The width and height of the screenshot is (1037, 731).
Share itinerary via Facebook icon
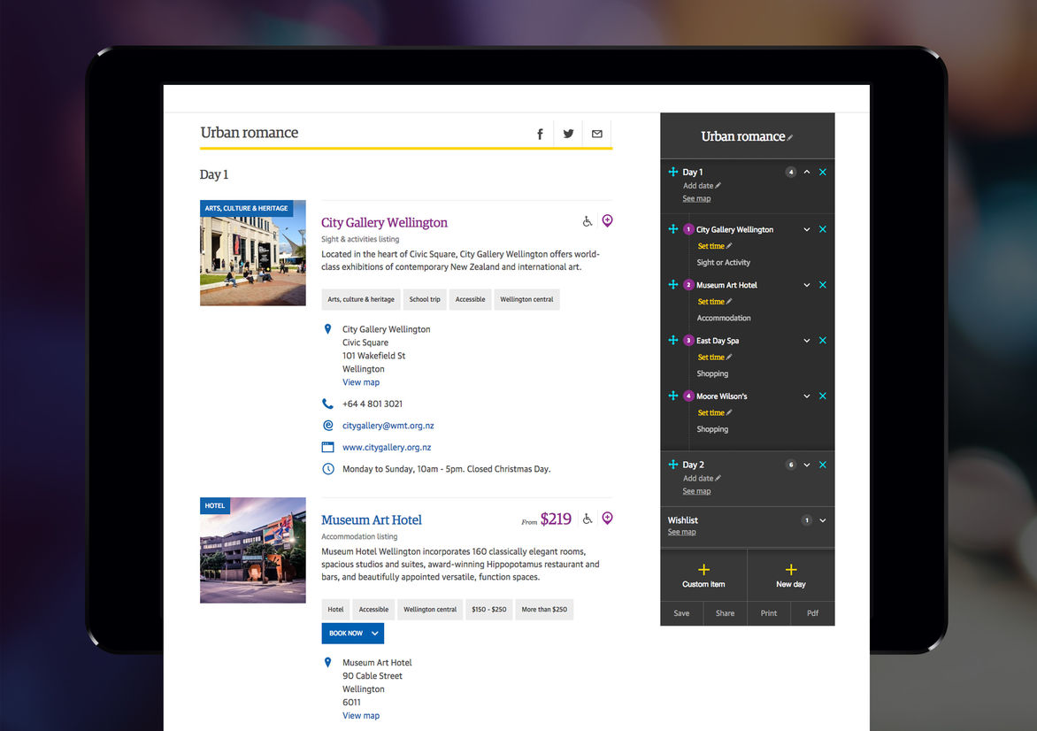tap(540, 134)
